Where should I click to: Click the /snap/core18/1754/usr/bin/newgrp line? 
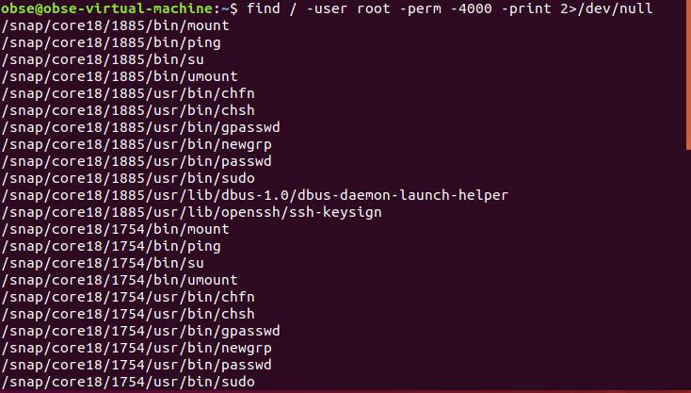coord(136,348)
